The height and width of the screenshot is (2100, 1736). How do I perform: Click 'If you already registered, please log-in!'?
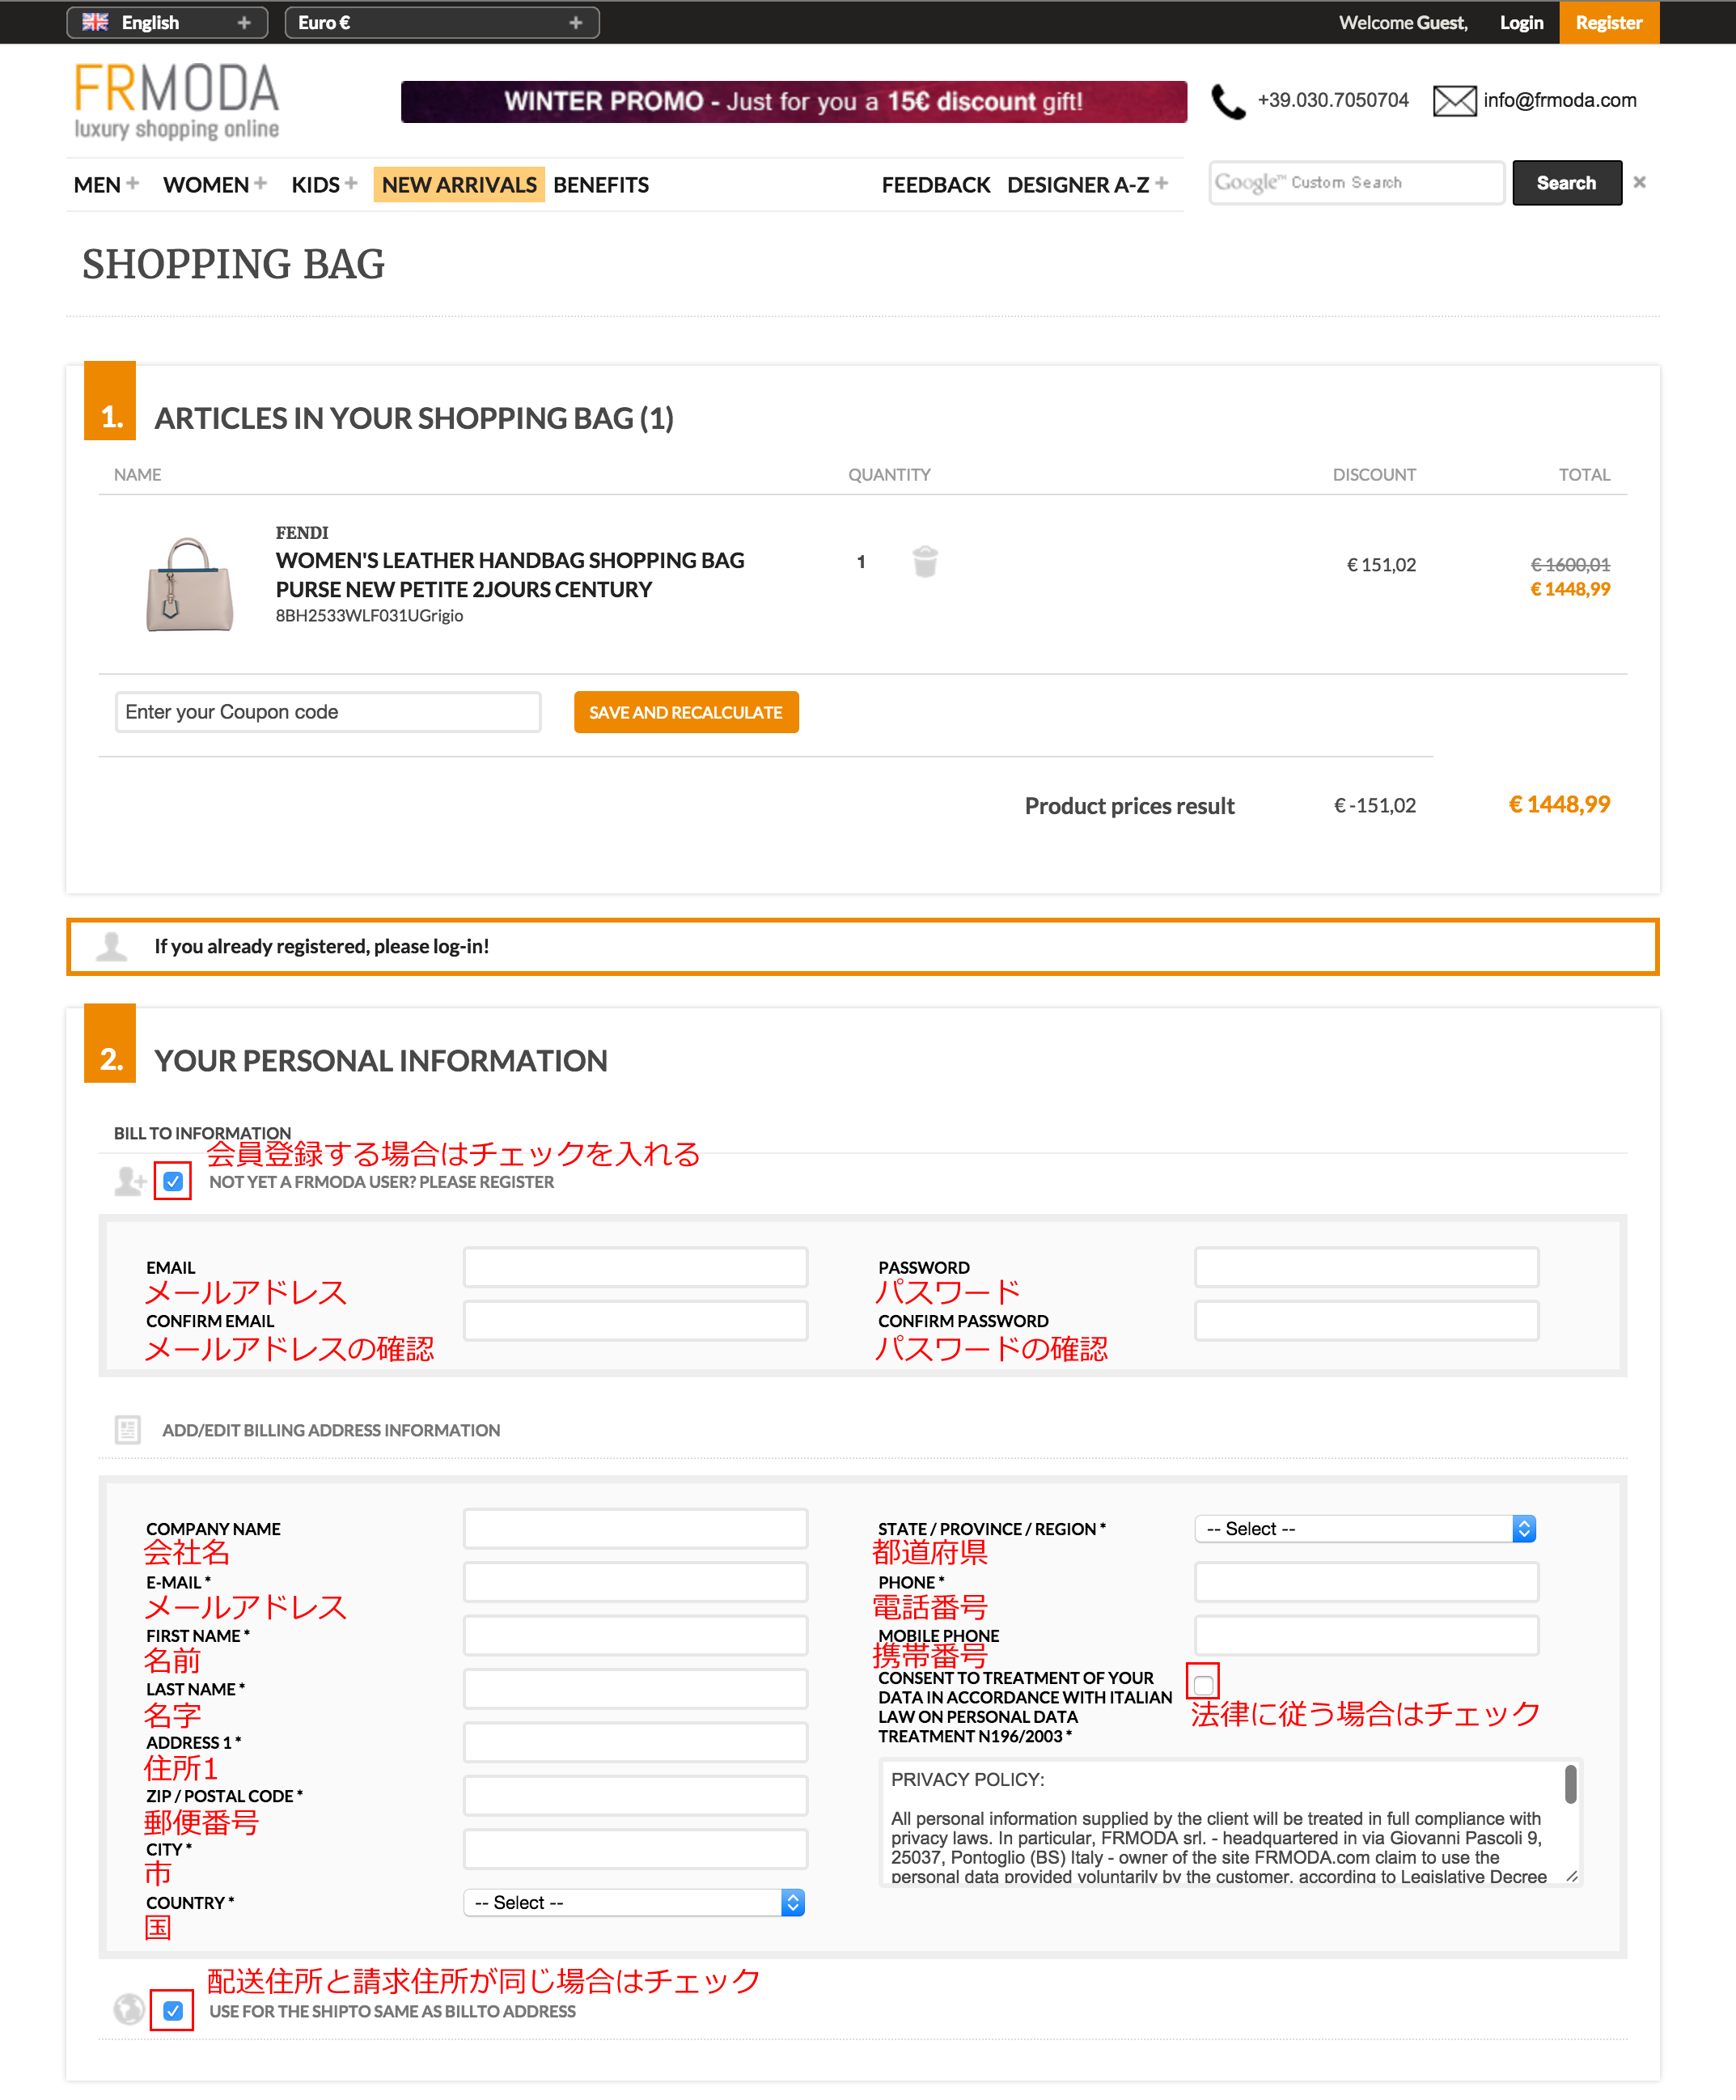(x=322, y=946)
